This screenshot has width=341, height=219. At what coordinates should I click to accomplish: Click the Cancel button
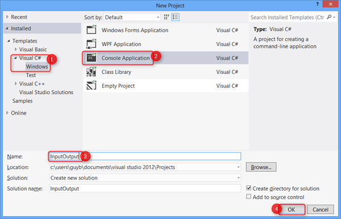click(x=321, y=209)
